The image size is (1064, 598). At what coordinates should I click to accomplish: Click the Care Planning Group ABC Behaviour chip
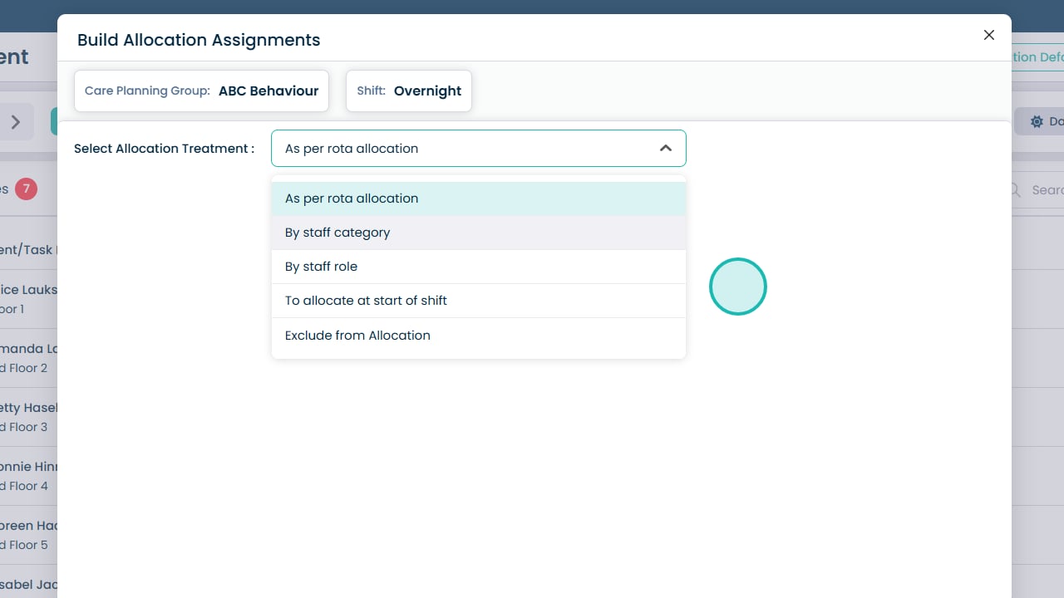tap(201, 91)
